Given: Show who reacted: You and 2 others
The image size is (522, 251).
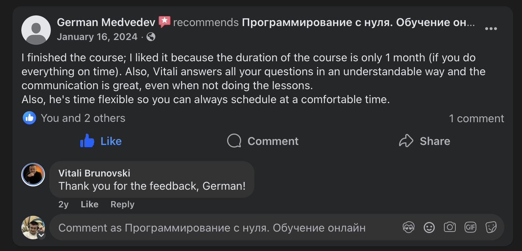Looking at the screenshot, I should tap(83, 118).
